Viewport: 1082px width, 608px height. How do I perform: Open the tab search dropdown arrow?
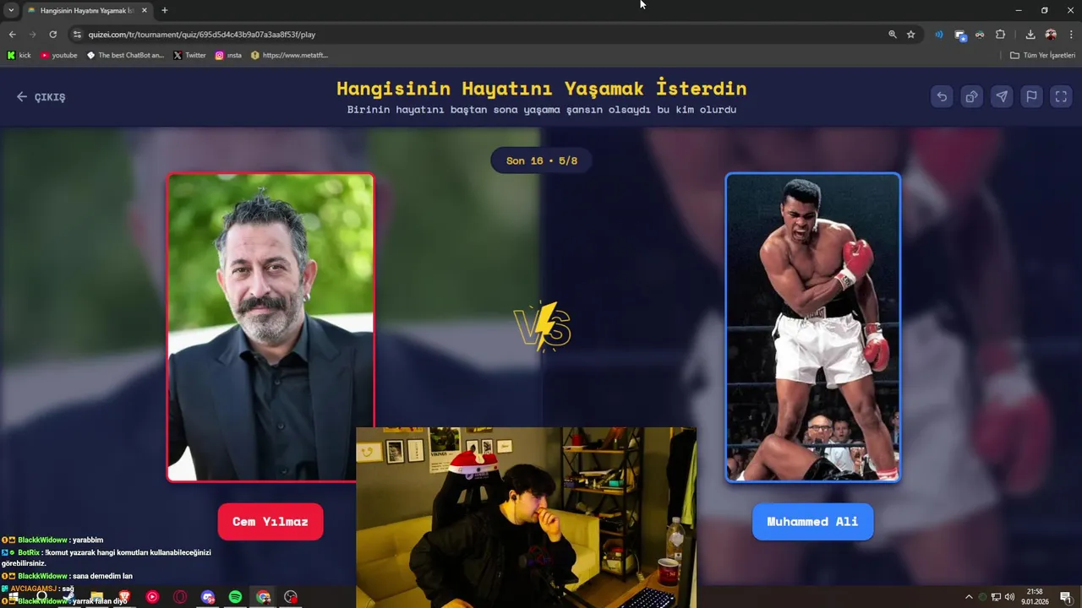click(11, 10)
